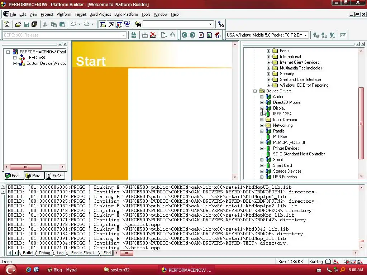367x275 pixels.
Task: Click the New file toolbar icon
Action: (7, 24)
